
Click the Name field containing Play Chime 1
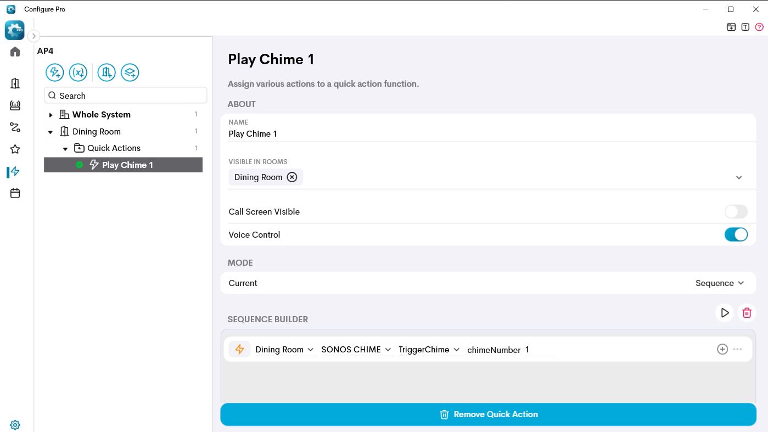pos(492,134)
